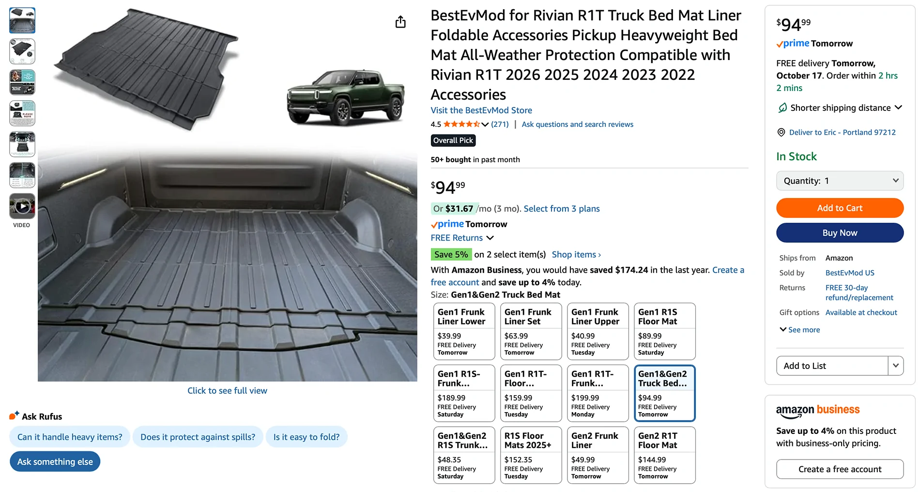Click the leaf icon beside Shorter shipping distance

(x=782, y=108)
